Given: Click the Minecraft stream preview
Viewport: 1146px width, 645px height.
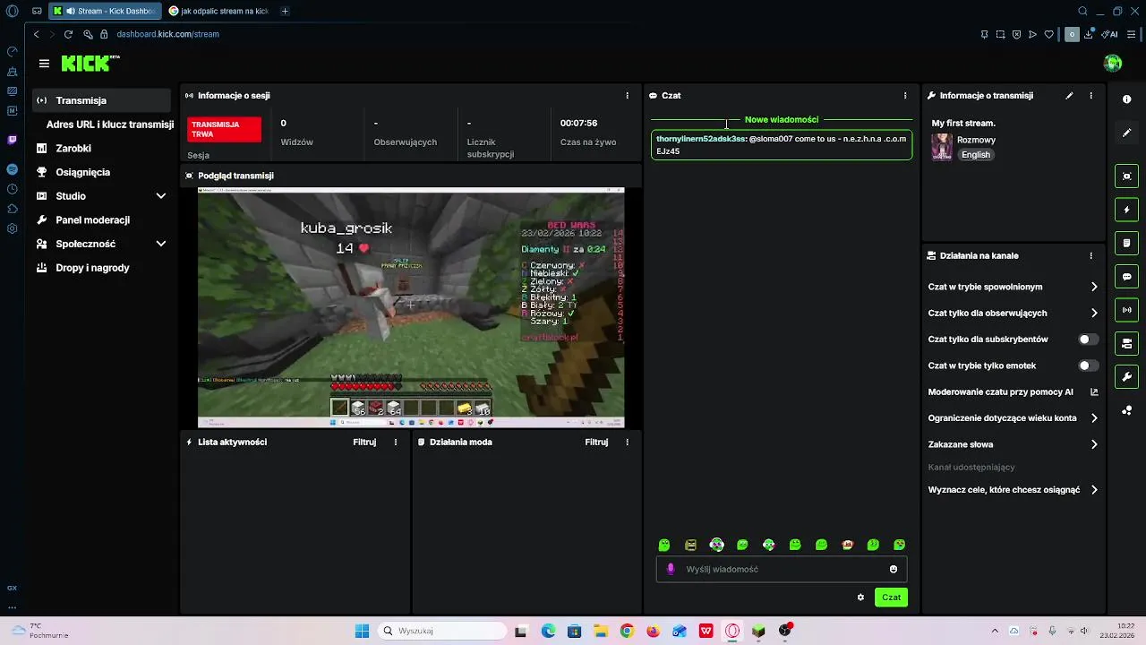Looking at the screenshot, I should click(x=411, y=307).
